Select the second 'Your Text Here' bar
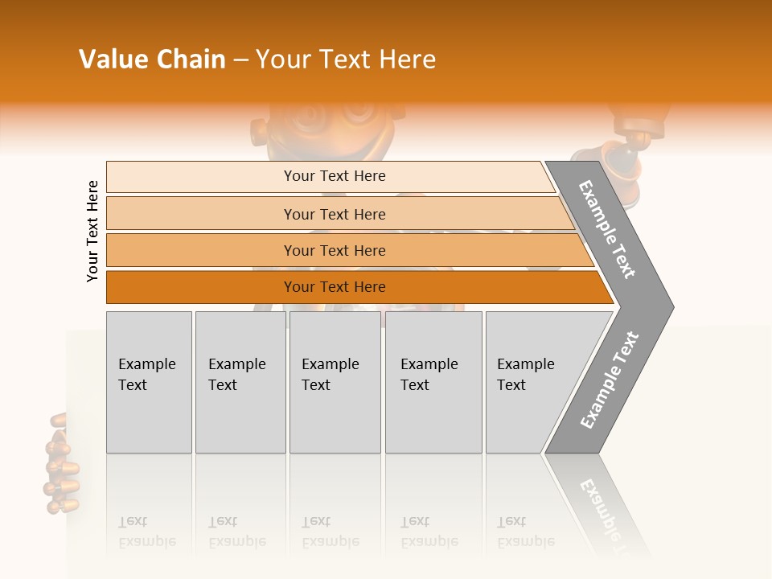The width and height of the screenshot is (772, 579). click(339, 213)
